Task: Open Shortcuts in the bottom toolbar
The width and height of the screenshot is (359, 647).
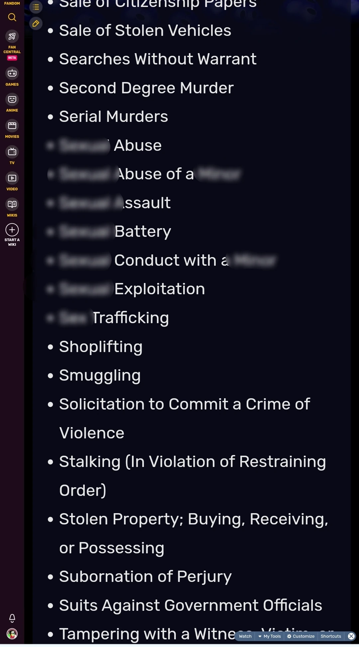Action: pos(331,636)
